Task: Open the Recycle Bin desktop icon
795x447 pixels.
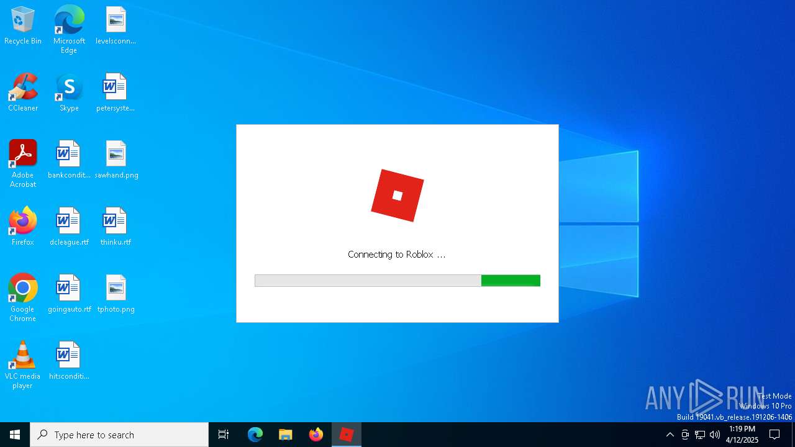Action: (23, 26)
